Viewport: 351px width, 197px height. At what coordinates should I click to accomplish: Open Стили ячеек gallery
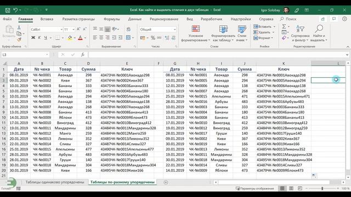click(242, 33)
